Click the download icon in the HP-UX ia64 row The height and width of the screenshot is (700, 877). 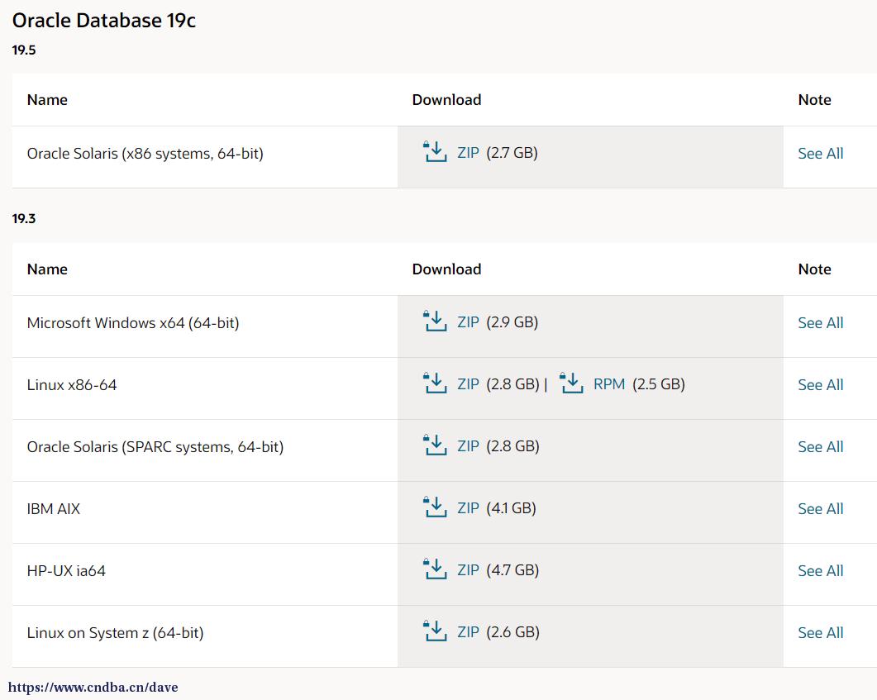pos(435,569)
